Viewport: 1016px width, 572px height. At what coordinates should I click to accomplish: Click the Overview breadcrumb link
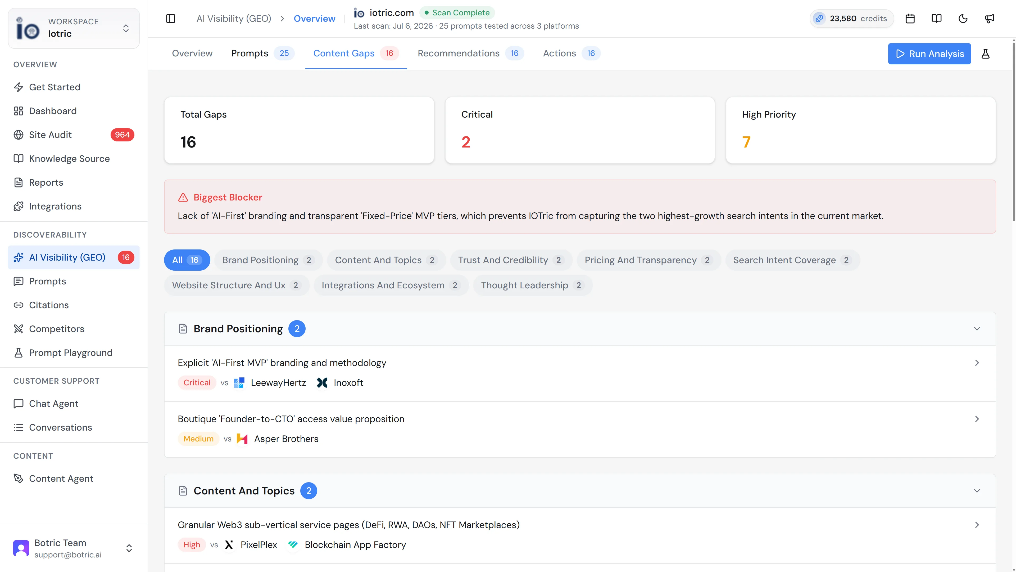314,19
